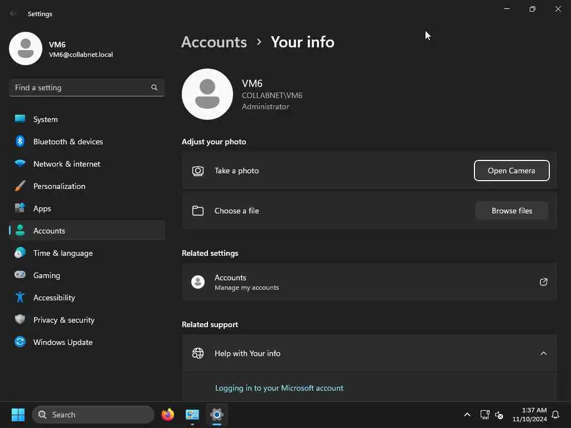Open the notifications bell icon

(555, 415)
